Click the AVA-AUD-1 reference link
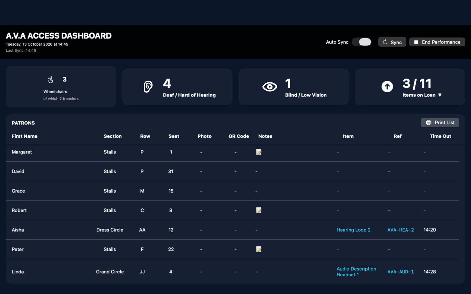The height and width of the screenshot is (294, 471). (401, 272)
